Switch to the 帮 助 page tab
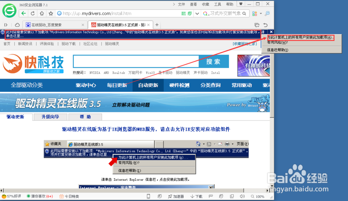348x201 pixels. (x=85, y=117)
